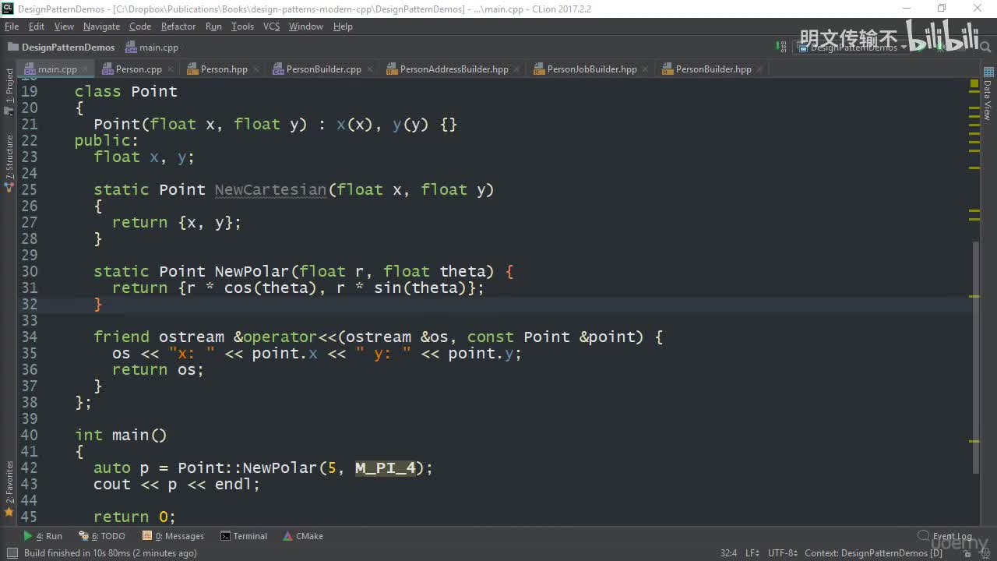Click 'return 0;' on line 45
Viewport: 997px width, 561px height.
point(135,517)
